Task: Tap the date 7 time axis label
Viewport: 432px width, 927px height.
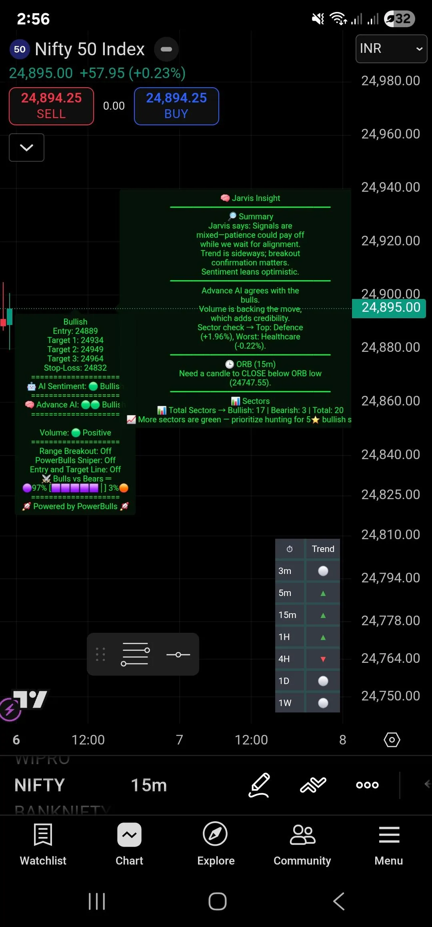Action: [180, 740]
